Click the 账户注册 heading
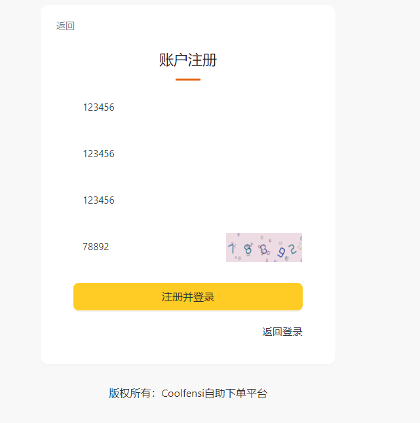Screen dimensions: 420x423 (x=188, y=60)
